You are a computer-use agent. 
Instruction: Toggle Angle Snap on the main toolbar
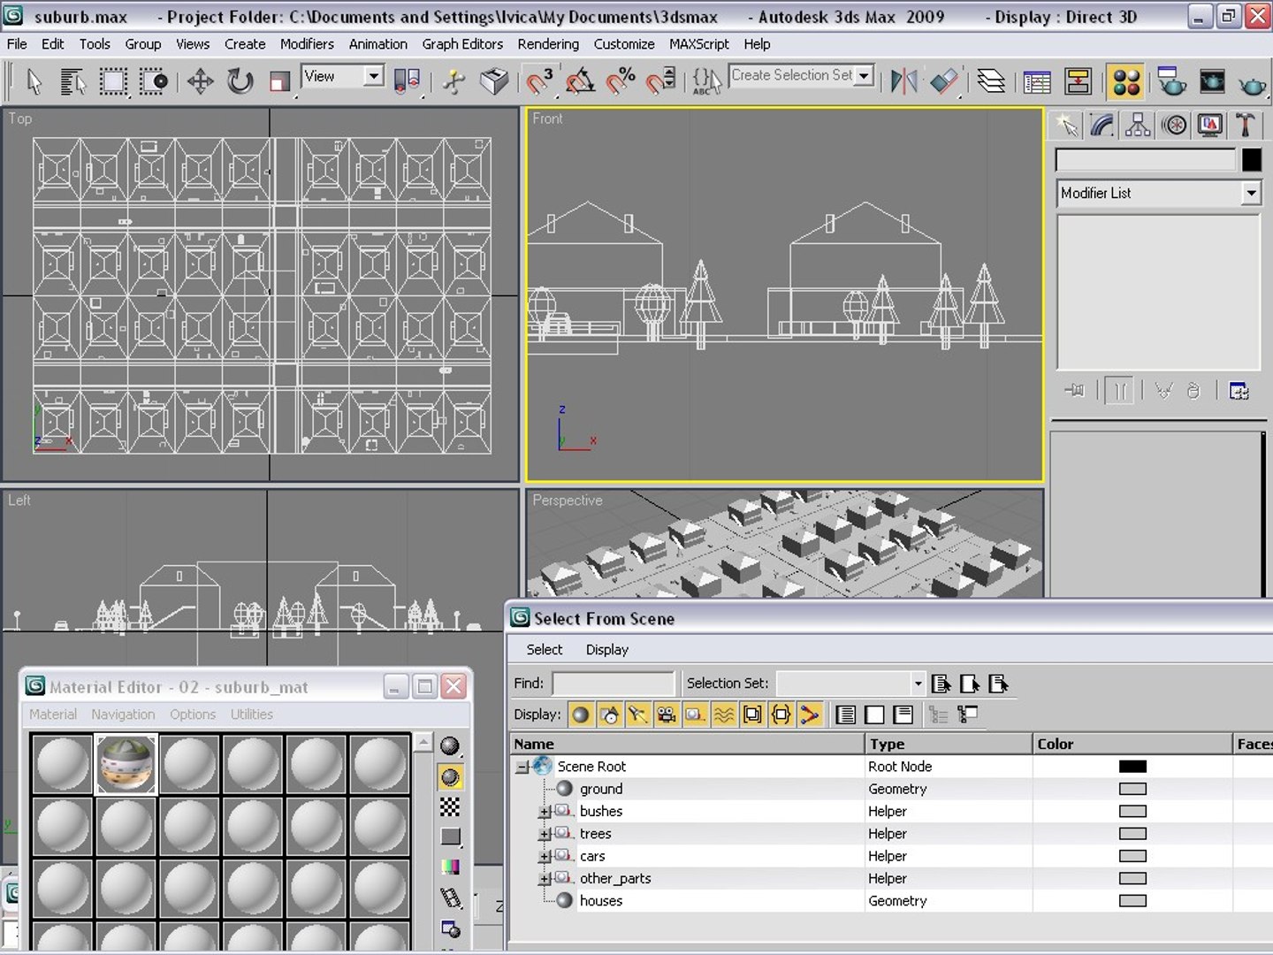click(x=580, y=81)
